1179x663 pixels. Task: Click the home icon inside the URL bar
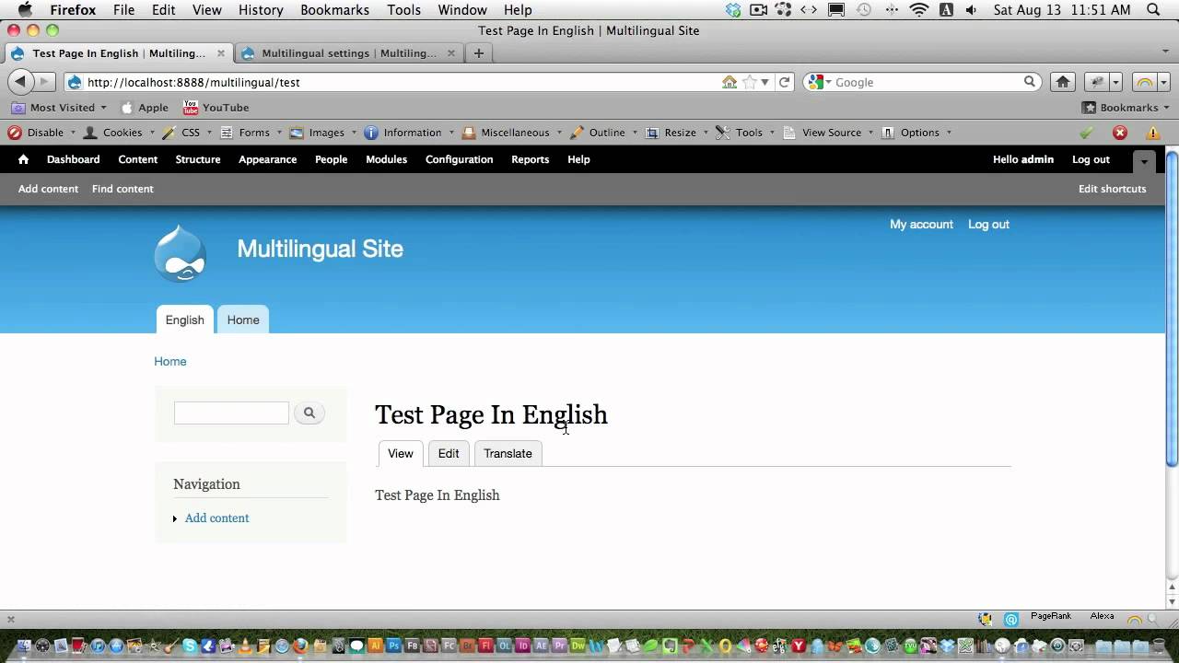point(730,82)
